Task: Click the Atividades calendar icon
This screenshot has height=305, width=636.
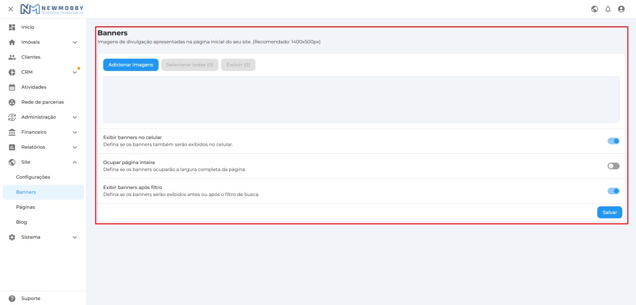Action: click(12, 87)
